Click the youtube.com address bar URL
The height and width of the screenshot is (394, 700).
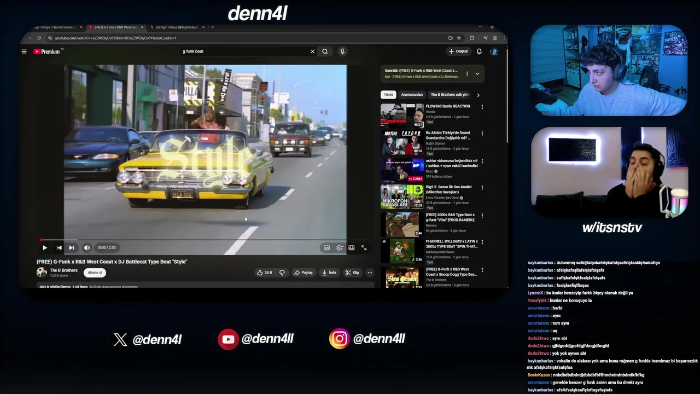[x=115, y=38]
